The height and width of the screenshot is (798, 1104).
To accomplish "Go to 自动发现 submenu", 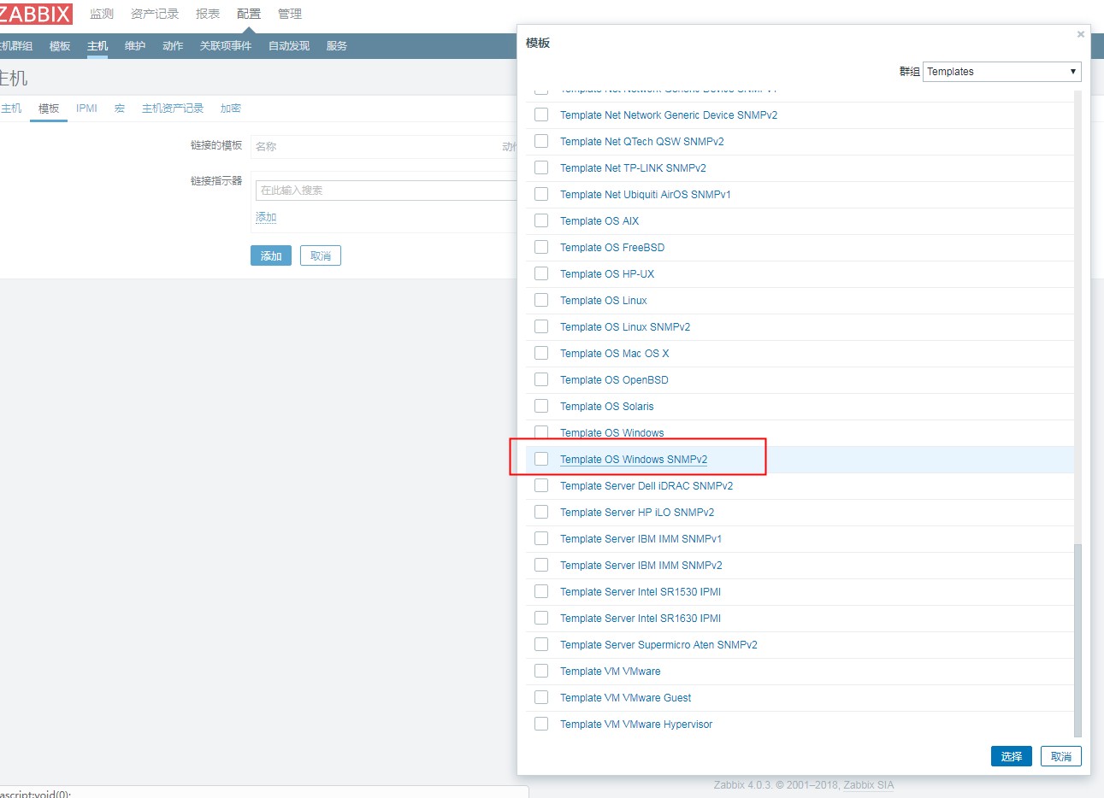I will [x=289, y=46].
